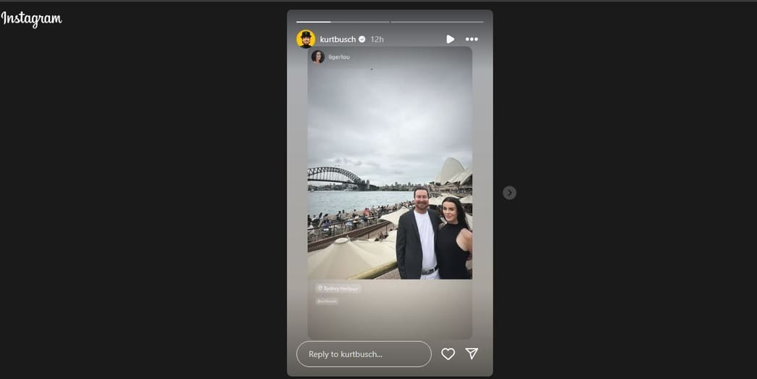
Task: Click the blue verified badge
Action: tap(362, 39)
